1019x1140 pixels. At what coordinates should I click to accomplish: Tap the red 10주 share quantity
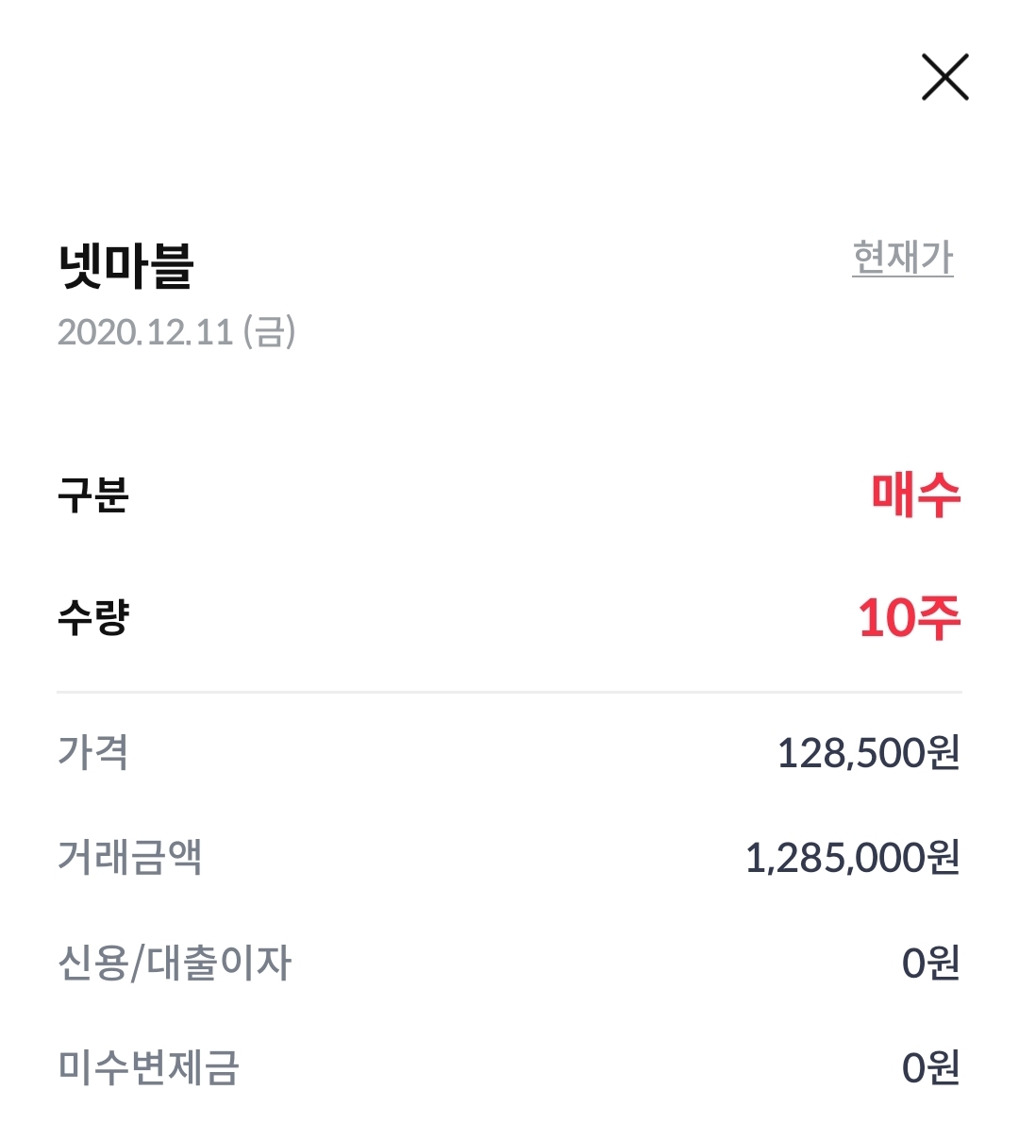click(909, 618)
